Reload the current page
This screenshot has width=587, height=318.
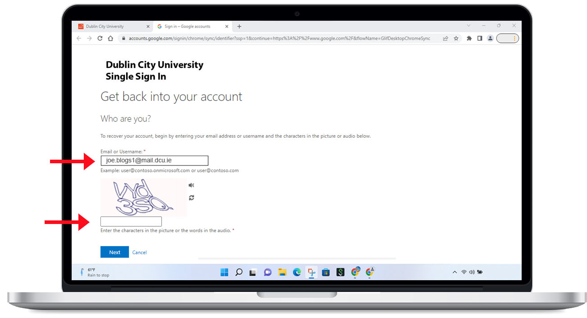pyautogui.click(x=100, y=38)
